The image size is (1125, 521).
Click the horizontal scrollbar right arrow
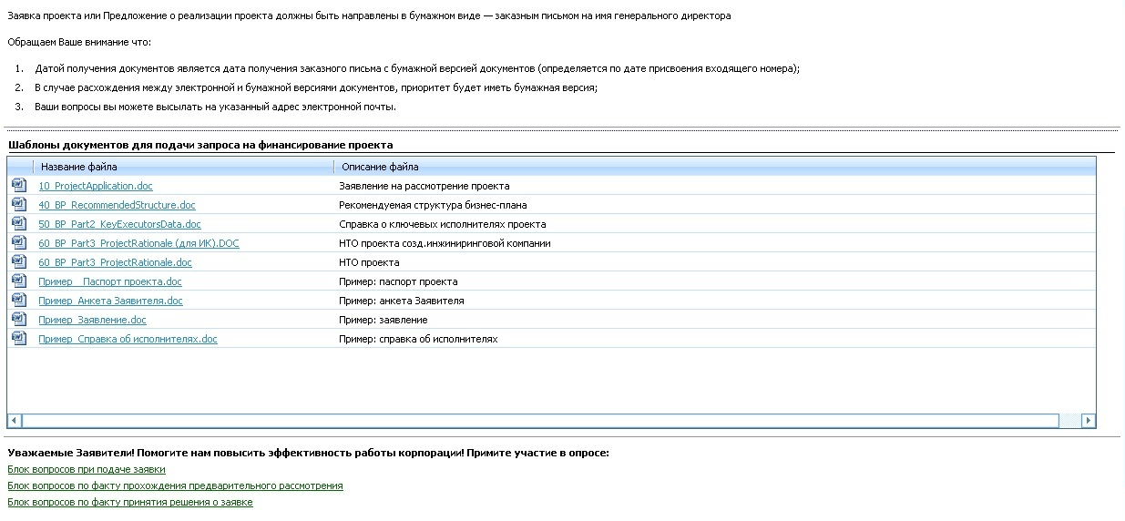point(1088,421)
